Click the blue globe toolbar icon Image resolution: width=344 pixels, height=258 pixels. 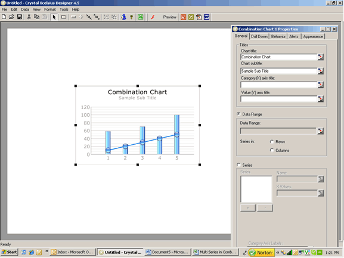124,17
